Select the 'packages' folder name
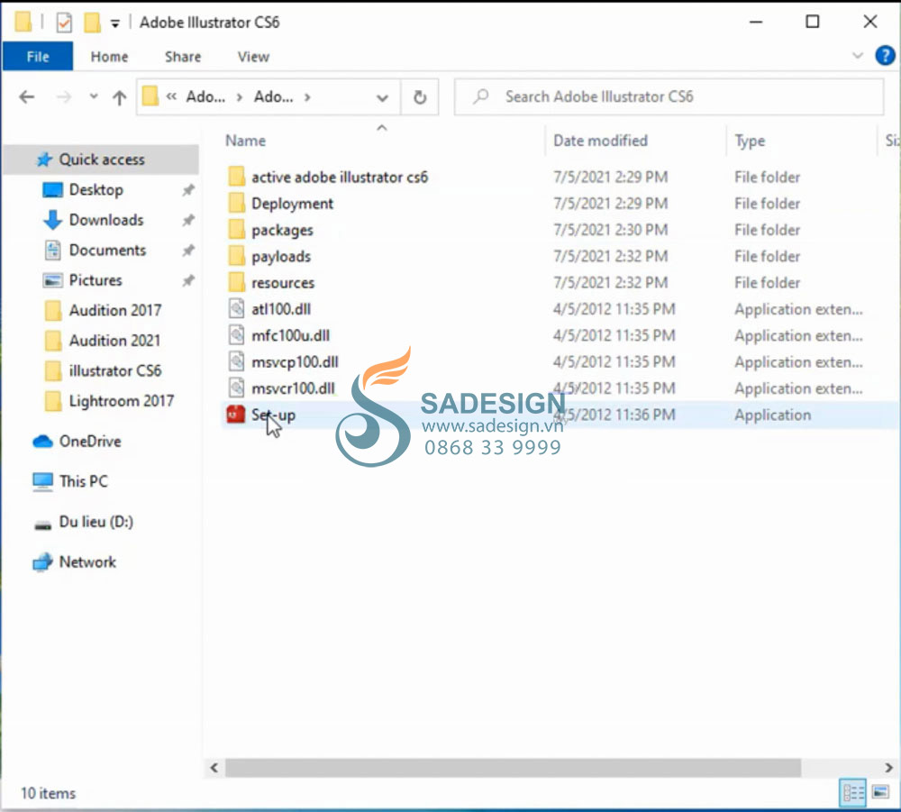 [282, 230]
